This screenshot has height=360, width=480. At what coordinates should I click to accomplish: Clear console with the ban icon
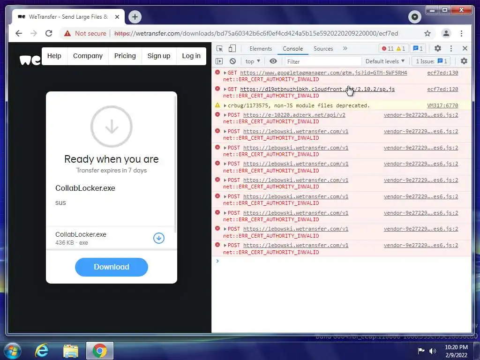[x=232, y=61]
